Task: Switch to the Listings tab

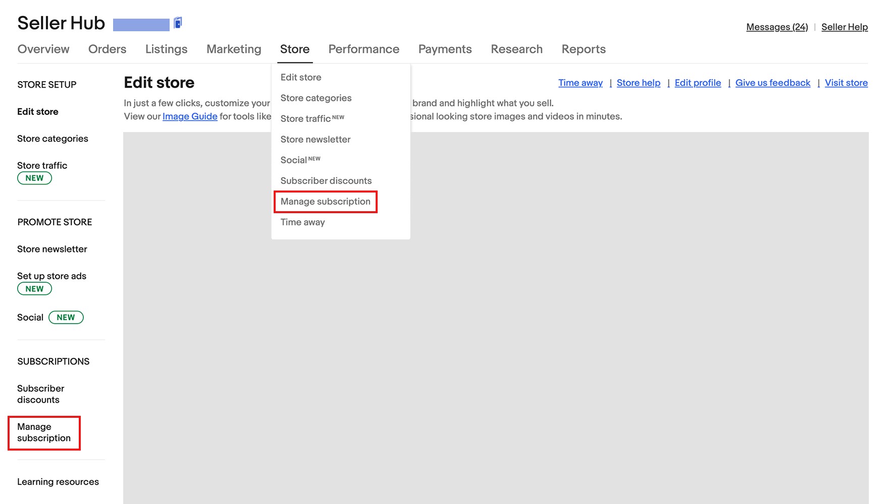Action: [x=167, y=49]
